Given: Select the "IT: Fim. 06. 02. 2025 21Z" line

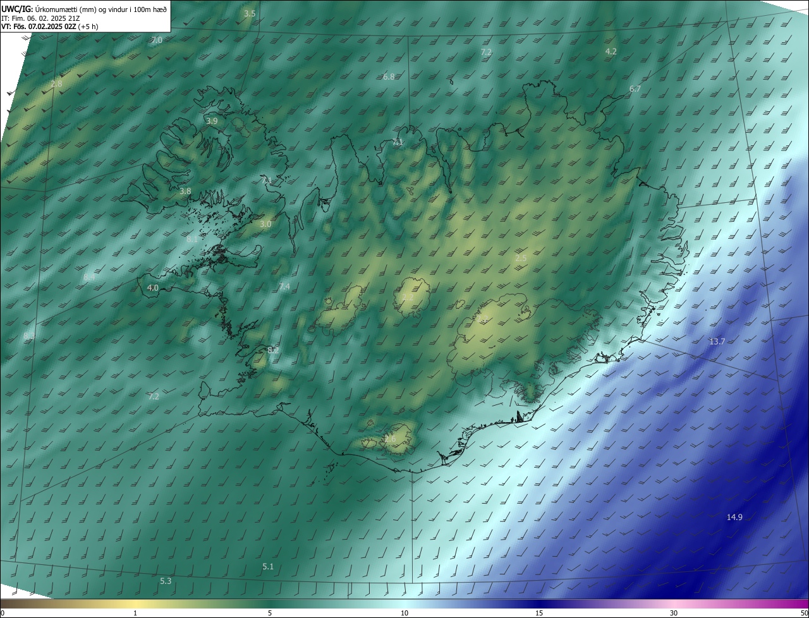Looking at the screenshot, I should [39, 18].
